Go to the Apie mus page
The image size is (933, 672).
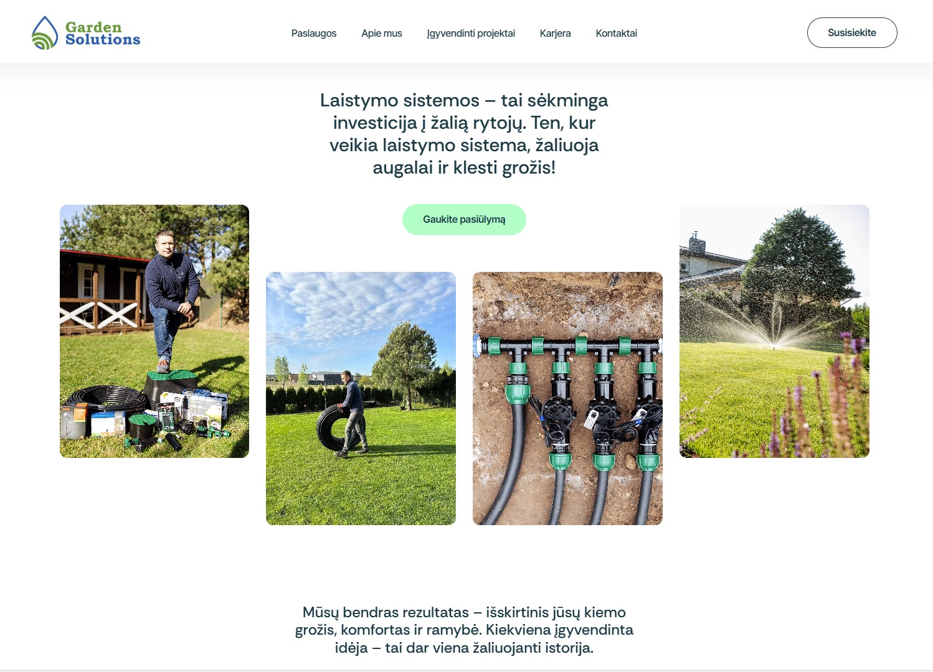point(382,33)
